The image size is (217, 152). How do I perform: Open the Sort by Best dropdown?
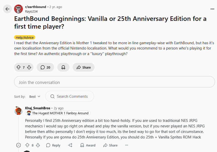click(x=35, y=96)
